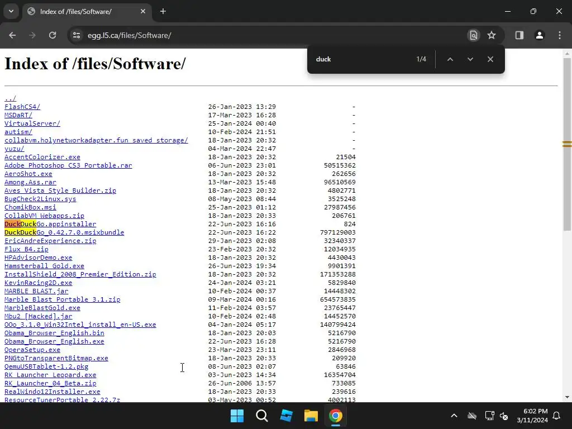Click the Flux B4.zip link
This screenshot has height=429, width=572.
[x=26, y=250]
